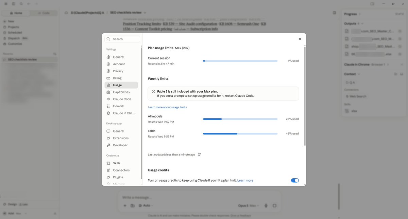Click the settings sidebar scrollbar
Viewport: 408px width, 219px height.
tap(141, 113)
